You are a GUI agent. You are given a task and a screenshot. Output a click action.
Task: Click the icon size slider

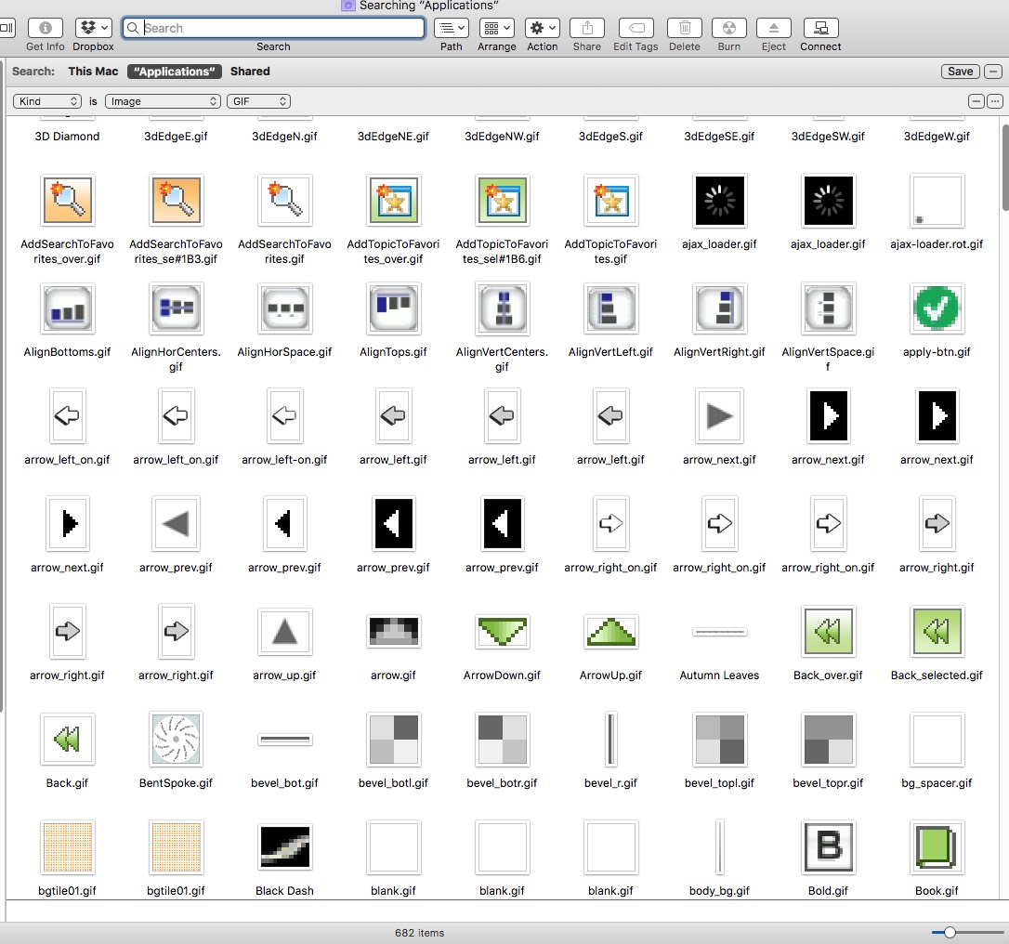click(950, 932)
